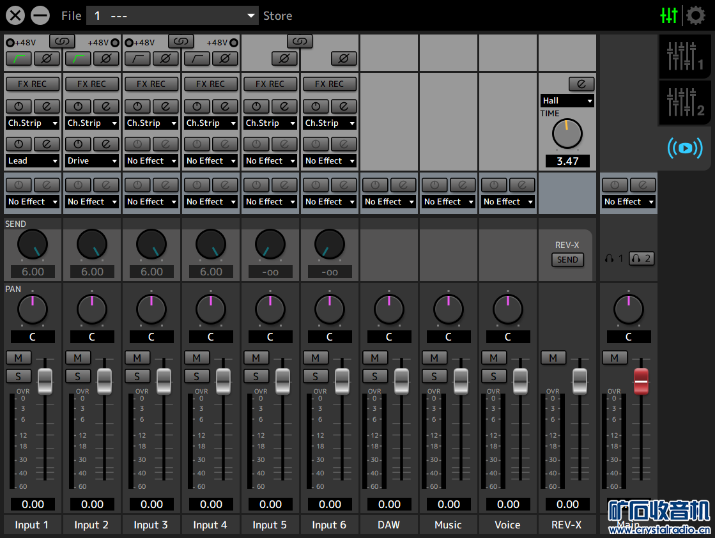
Task: Invert phase on Input 2
Action: click(x=106, y=59)
